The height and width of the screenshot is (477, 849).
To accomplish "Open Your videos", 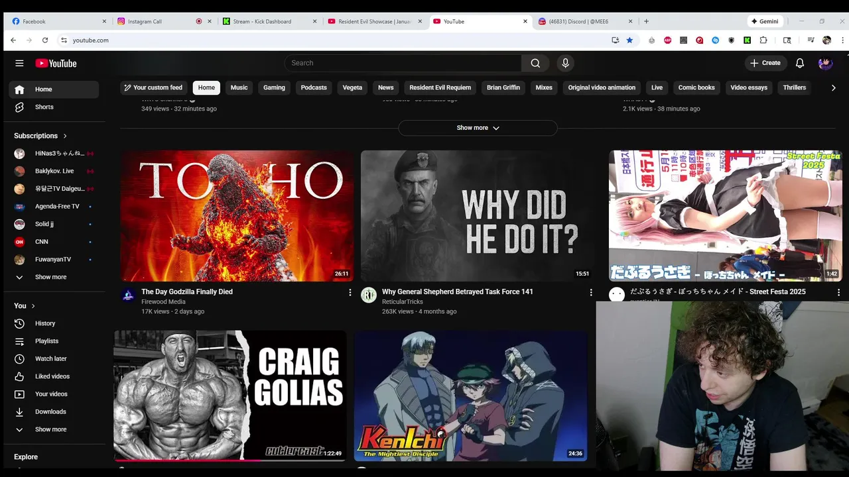I will (x=54, y=394).
